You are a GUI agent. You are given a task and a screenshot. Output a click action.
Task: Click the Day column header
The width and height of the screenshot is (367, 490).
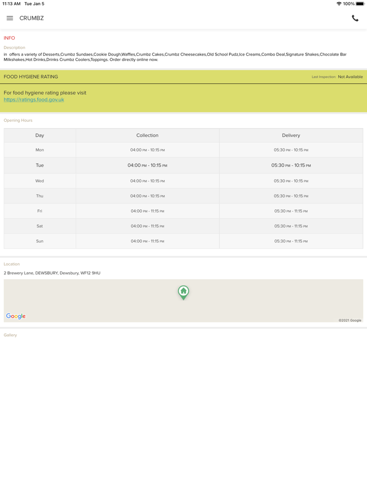(40, 135)
